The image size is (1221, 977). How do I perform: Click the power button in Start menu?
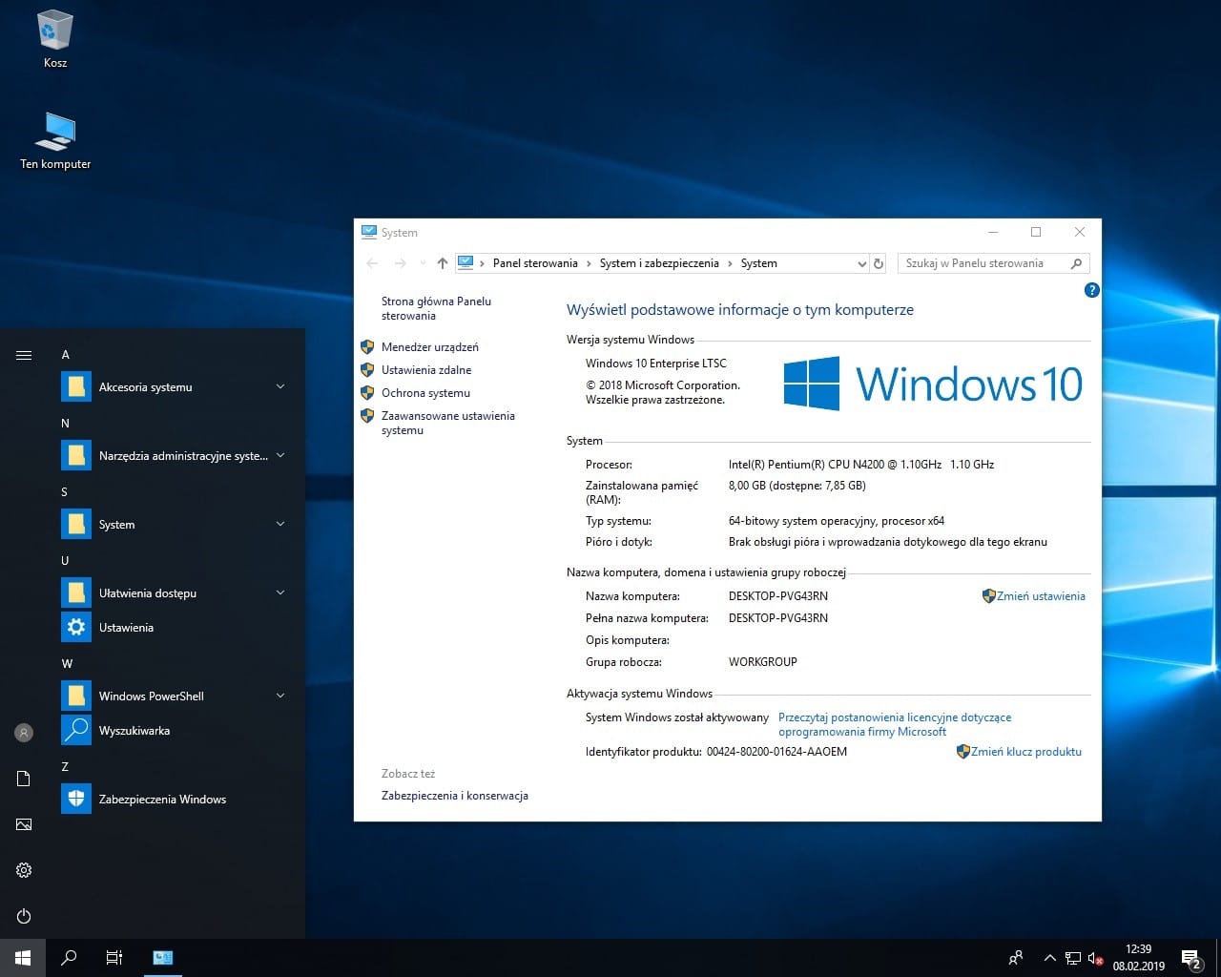coord(23,916)
